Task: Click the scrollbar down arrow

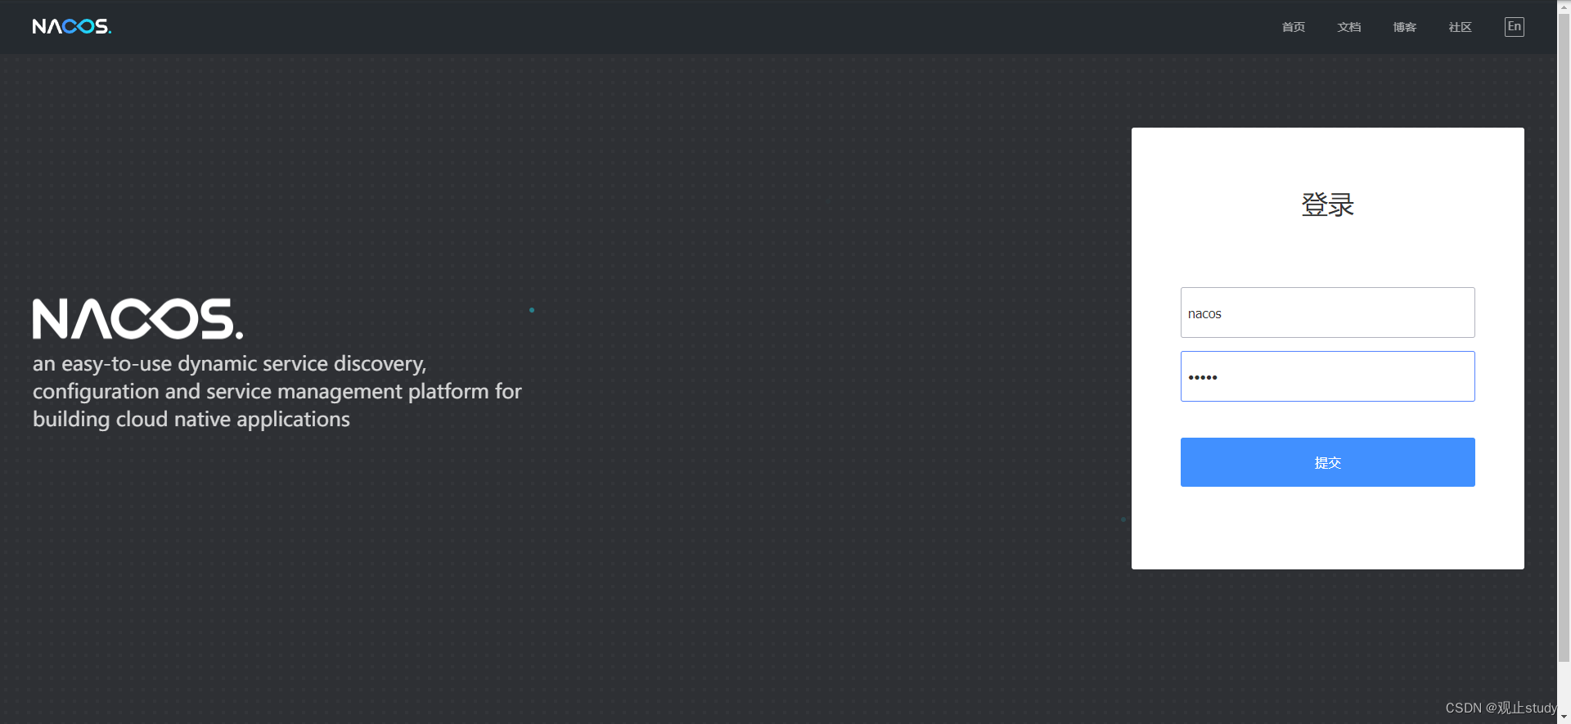Action: (1564, 717)
